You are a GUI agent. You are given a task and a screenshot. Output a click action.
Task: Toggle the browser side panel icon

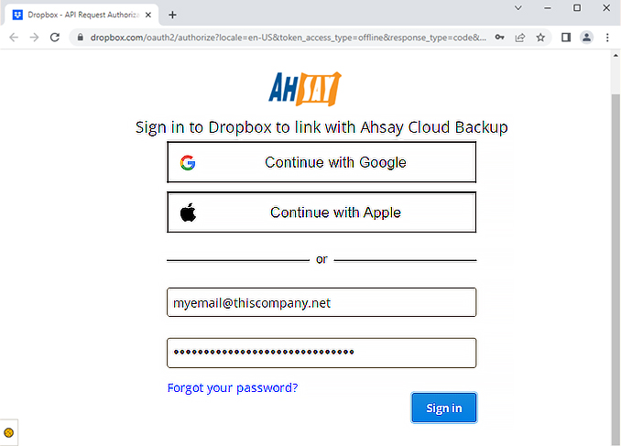(566, 38)
